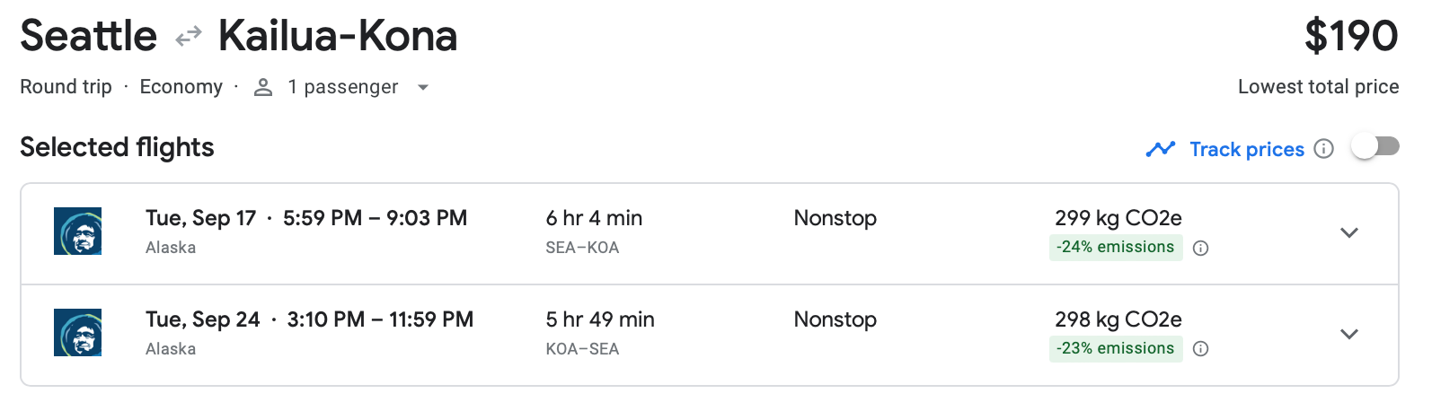Expand the Sep 24 KOA–SEA flight details
This screenshot has height=411, width=1432.
[1348, 335]
